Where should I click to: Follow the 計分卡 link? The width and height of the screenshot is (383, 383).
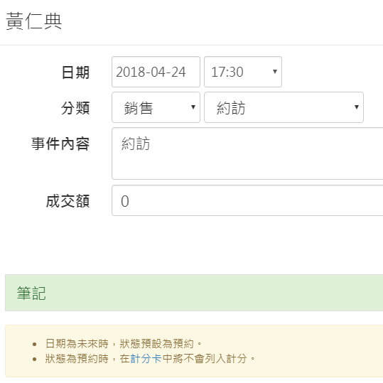click(x=146, y=359)
